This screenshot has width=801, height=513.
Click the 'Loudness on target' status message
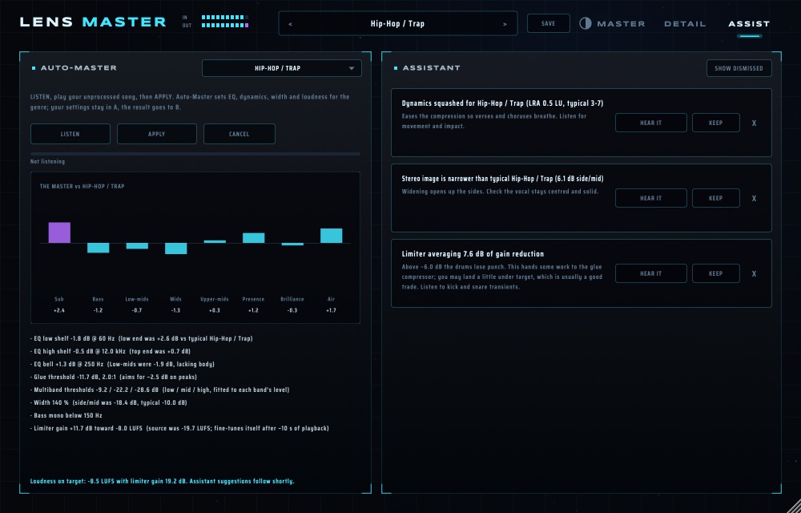[x=162, y=481]
